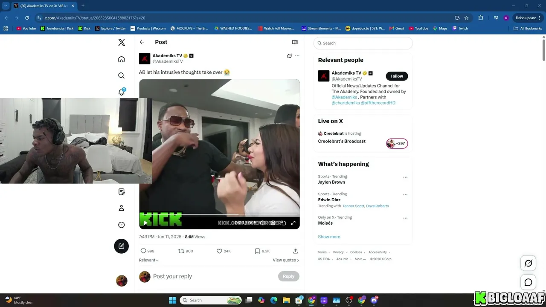Bookmark this page star icon
Screen dimensions: 546x307
(x=466, y=18)
